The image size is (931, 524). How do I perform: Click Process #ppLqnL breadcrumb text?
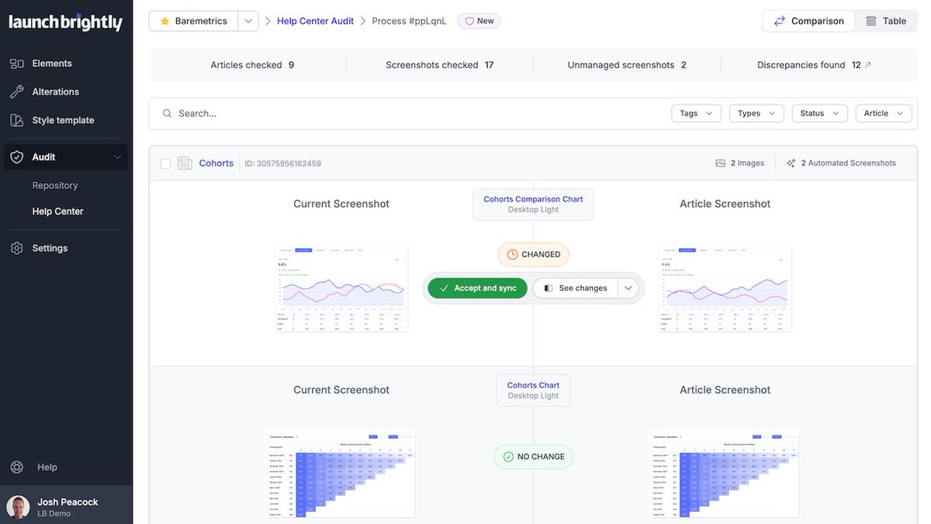click(x=409, y=21)
